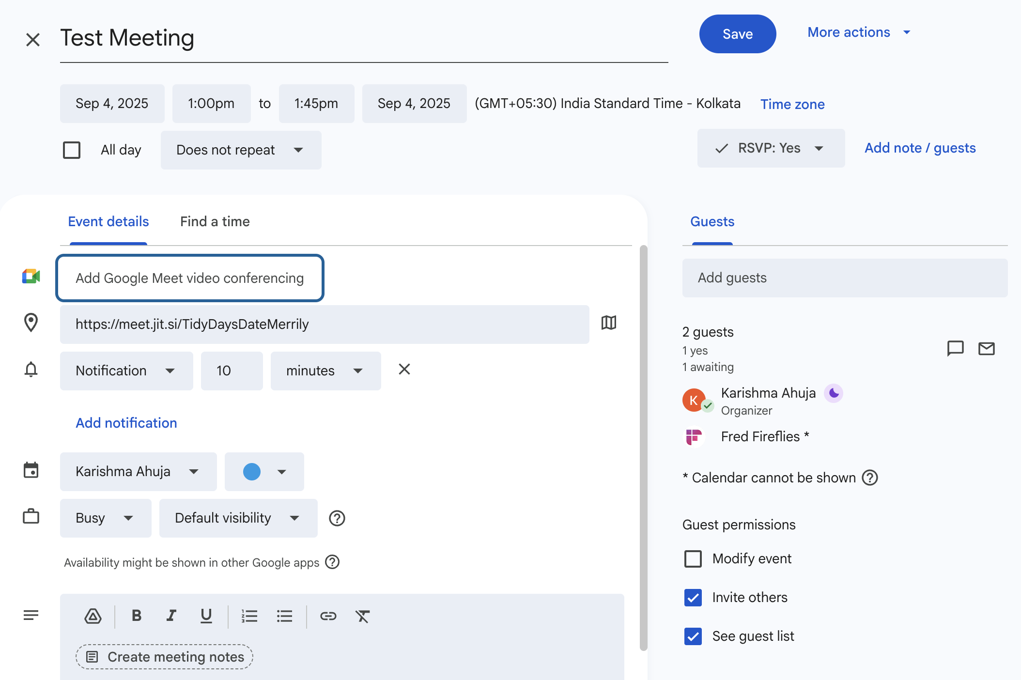Open the Default visibility dropdown
The height and width of the screenshot is (680, 1021).
coord(238,518)
